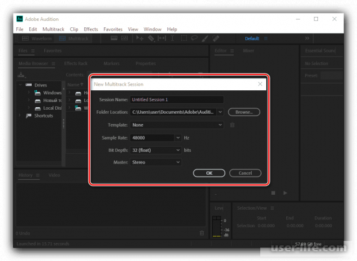The width and height of the screenshot is (357, 261).
Task: Open the Folder Location dropdown
Action: click(x=220, y=112)
